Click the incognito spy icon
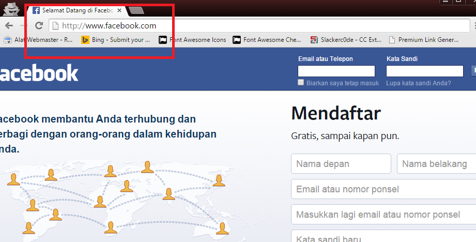 pyautogui.click(x=11, y=9)
